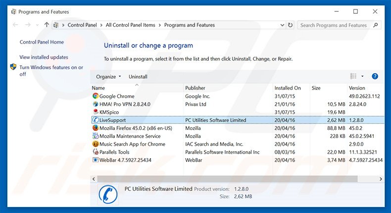Select the Google Chrome row name
The image size is (391, 213).
117,96
